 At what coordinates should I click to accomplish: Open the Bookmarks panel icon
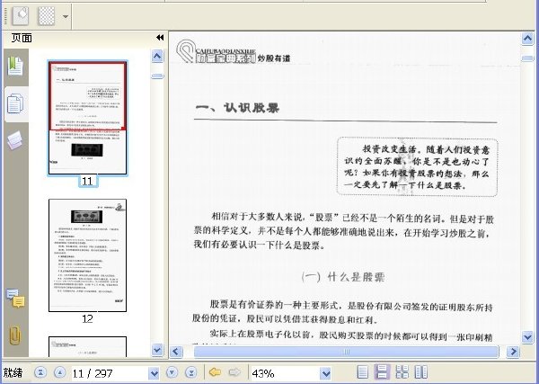pos(15,67)
